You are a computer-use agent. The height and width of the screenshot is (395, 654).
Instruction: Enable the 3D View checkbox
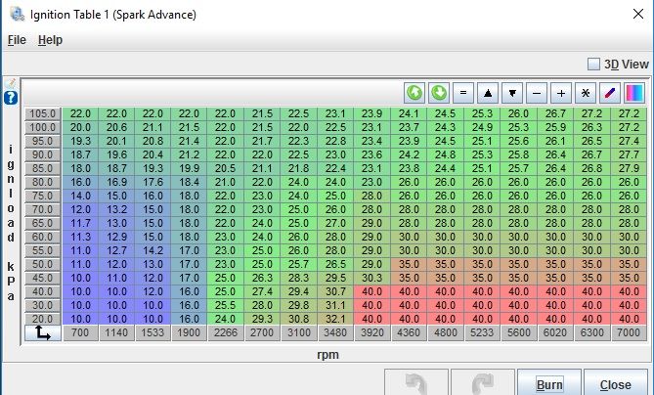point(593,65)
